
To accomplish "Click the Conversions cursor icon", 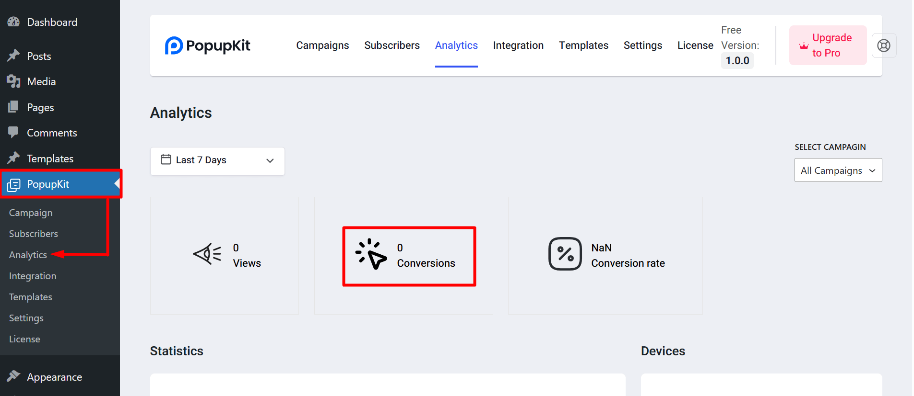I will [x=371, y=254].
